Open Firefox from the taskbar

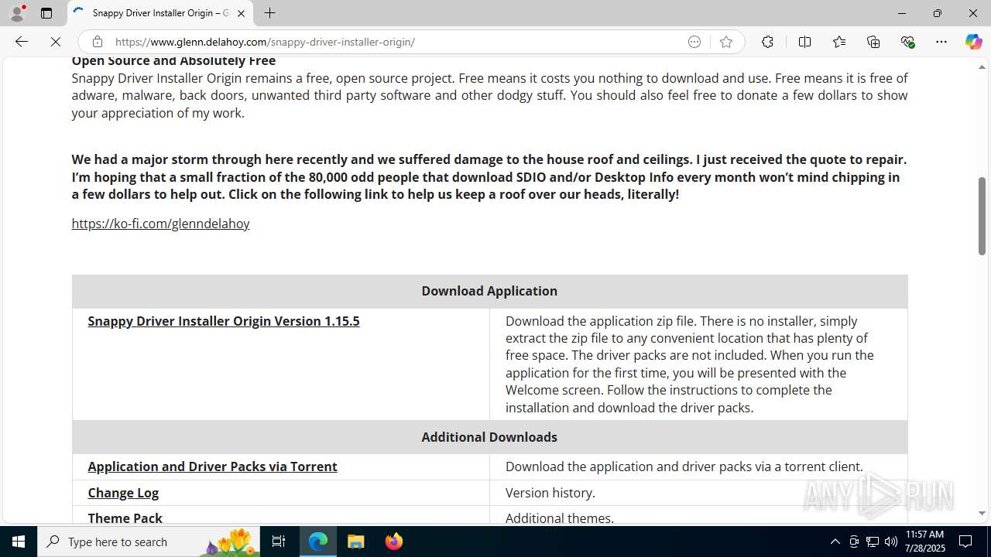click(394, 542)
